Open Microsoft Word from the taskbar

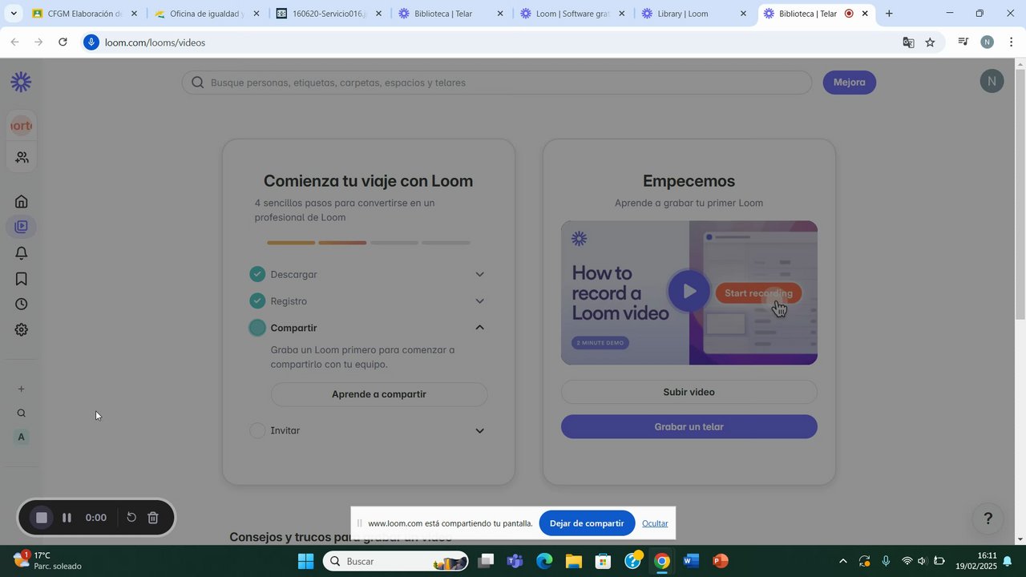click(x=690, y=561)
